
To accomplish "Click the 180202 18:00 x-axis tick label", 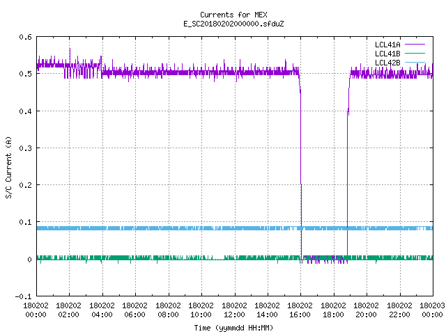I will click(333, 310).
